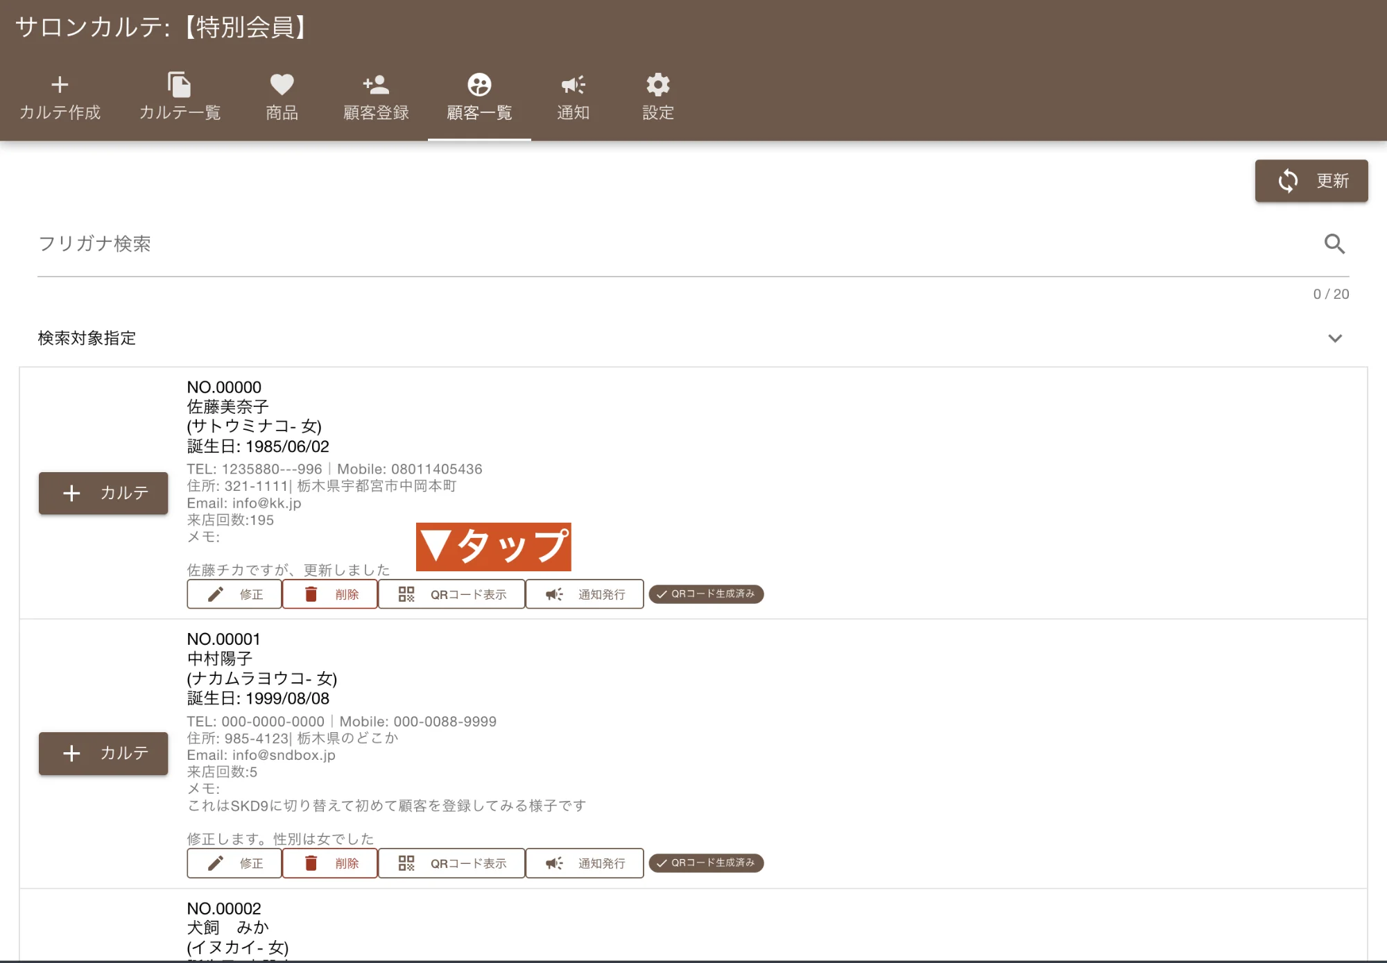Click the name 中村陽子

(x=219, y=659)
